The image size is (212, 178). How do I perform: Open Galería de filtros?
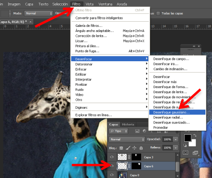point(110,25)
